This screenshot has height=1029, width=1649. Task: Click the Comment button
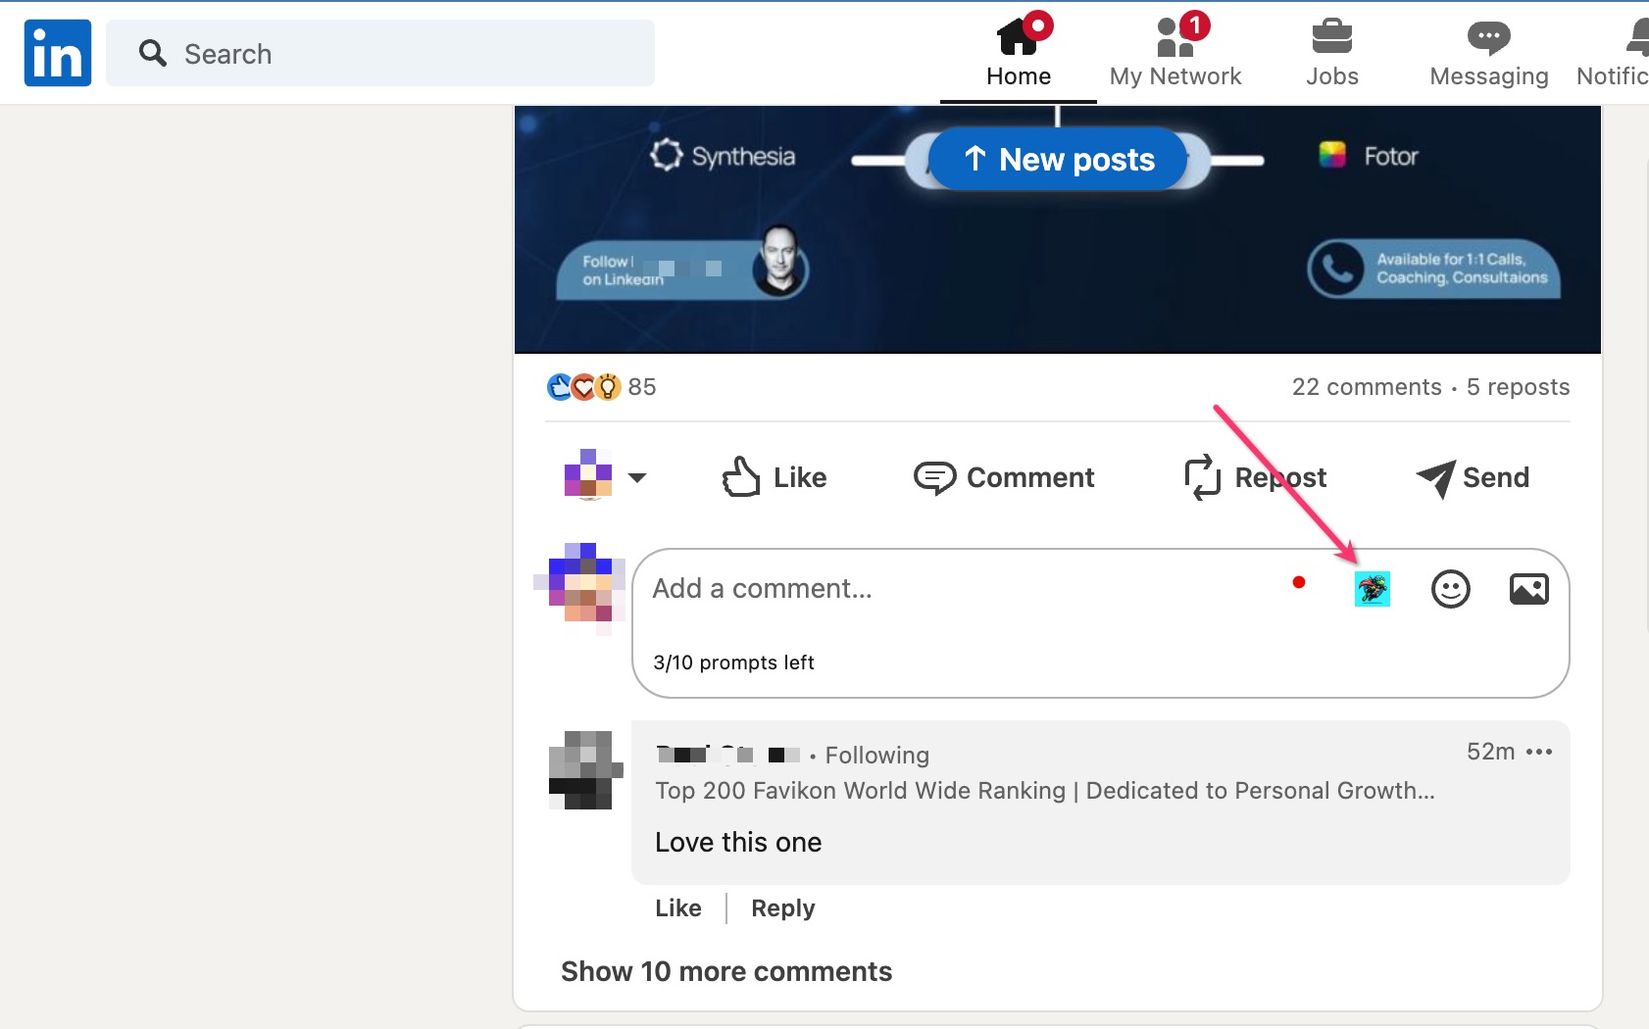click(x=1004, y=477)
